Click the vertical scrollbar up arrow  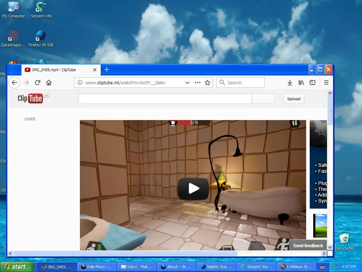tap(330, 93)
